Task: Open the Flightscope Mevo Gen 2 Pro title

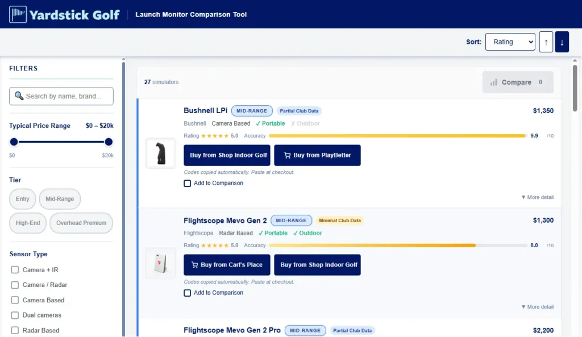Action: pyautogui.click(x=232, y=330)
